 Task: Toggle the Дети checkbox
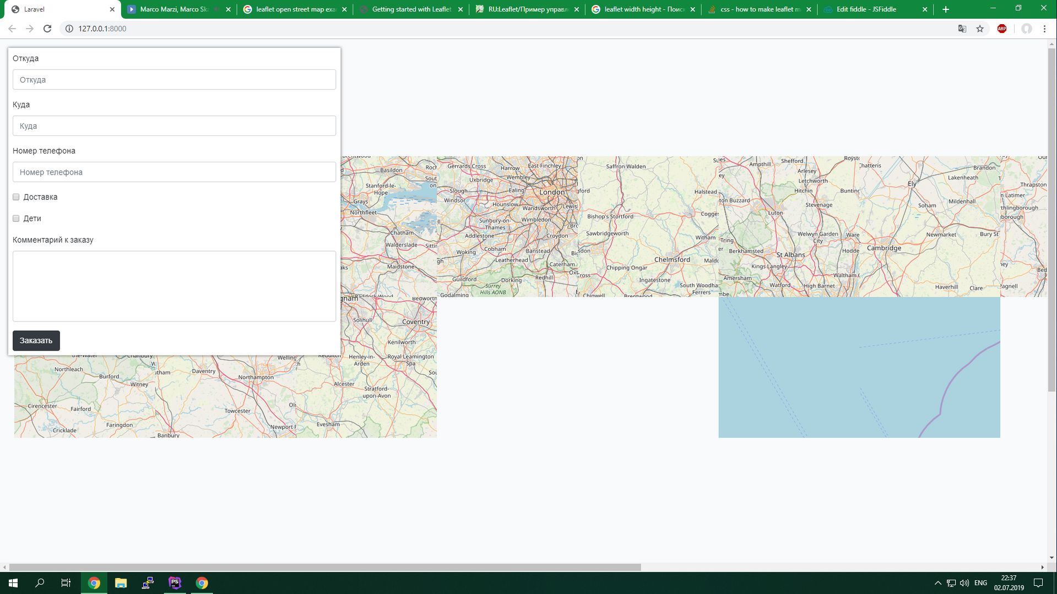click(16, 219)
